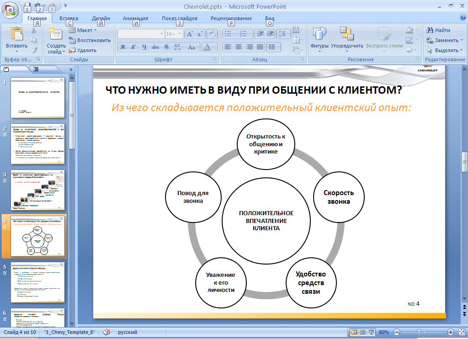Open the Шрифт font dialog launcher
This screenshot has height=339, width=468.
tap(215, 59)
